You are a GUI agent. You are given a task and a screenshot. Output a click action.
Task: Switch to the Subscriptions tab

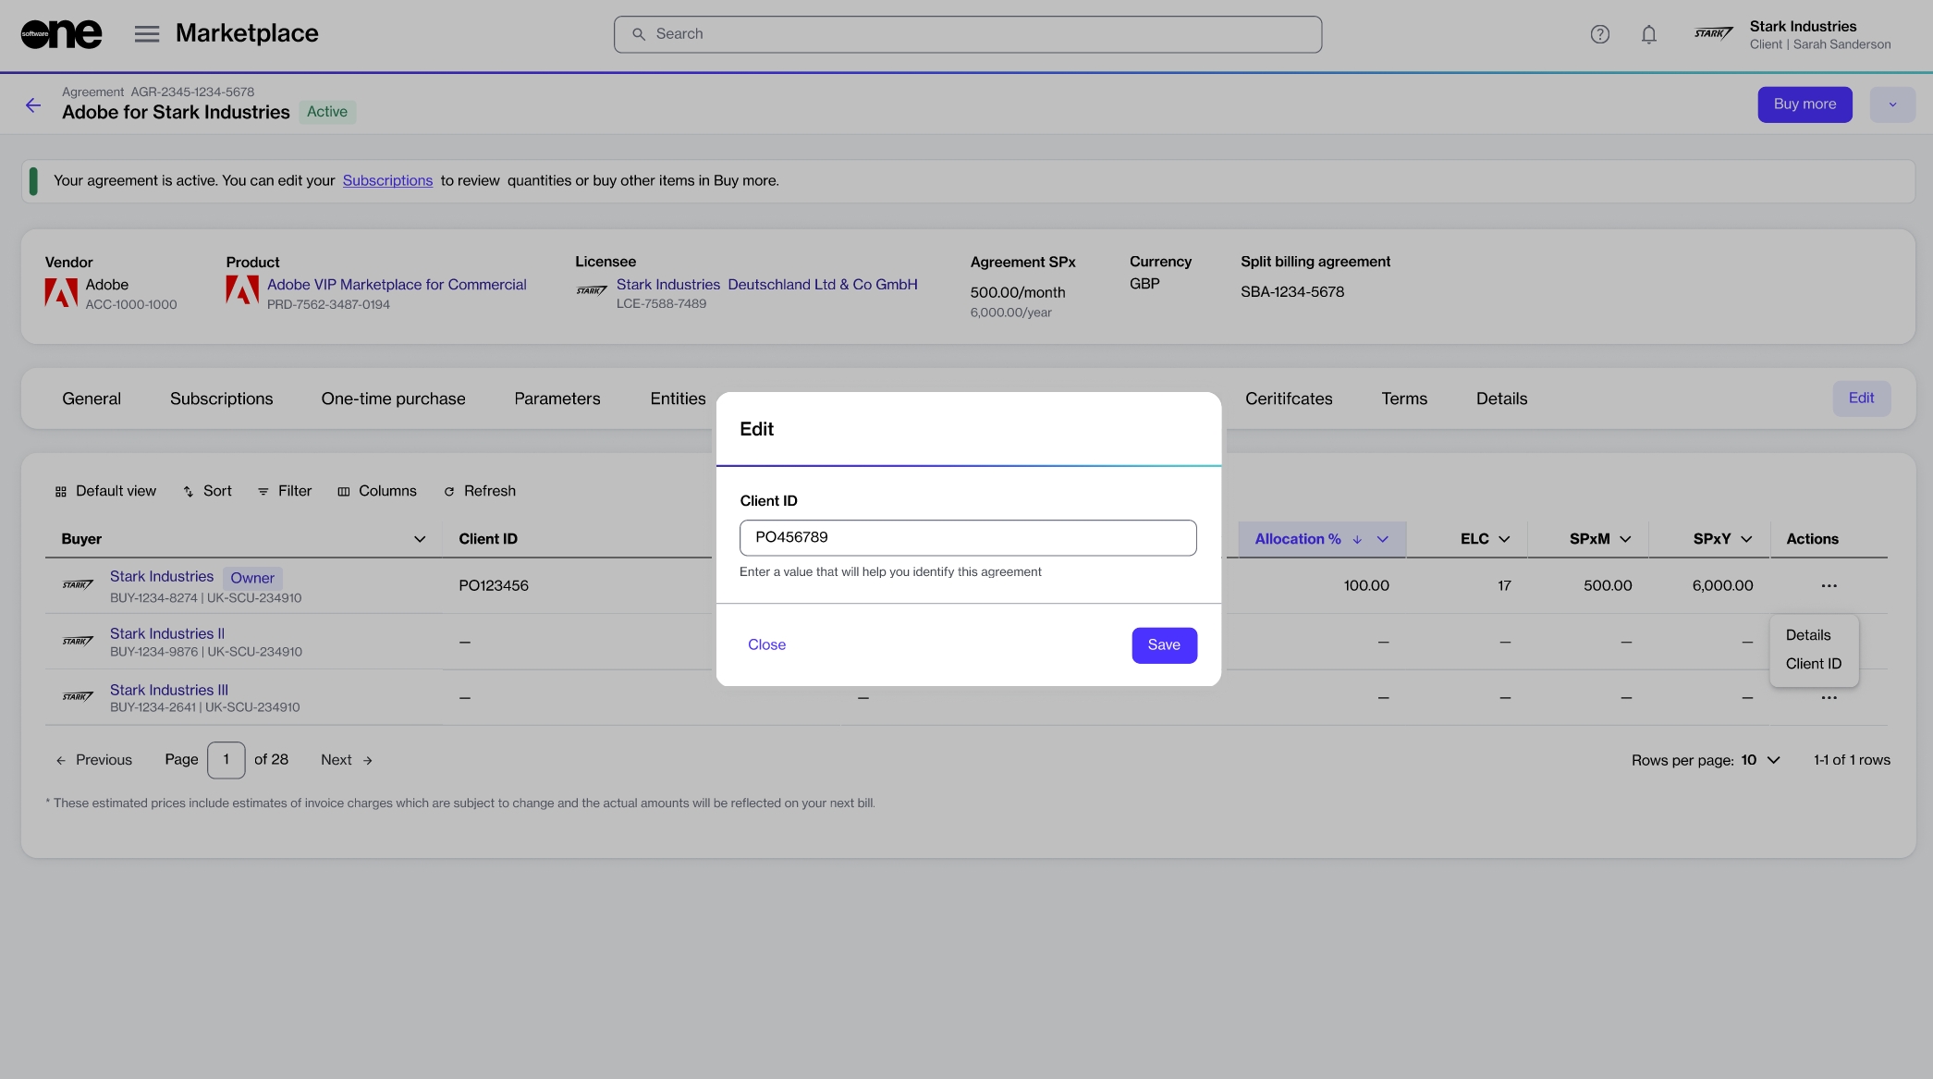(x=221, y=398)
